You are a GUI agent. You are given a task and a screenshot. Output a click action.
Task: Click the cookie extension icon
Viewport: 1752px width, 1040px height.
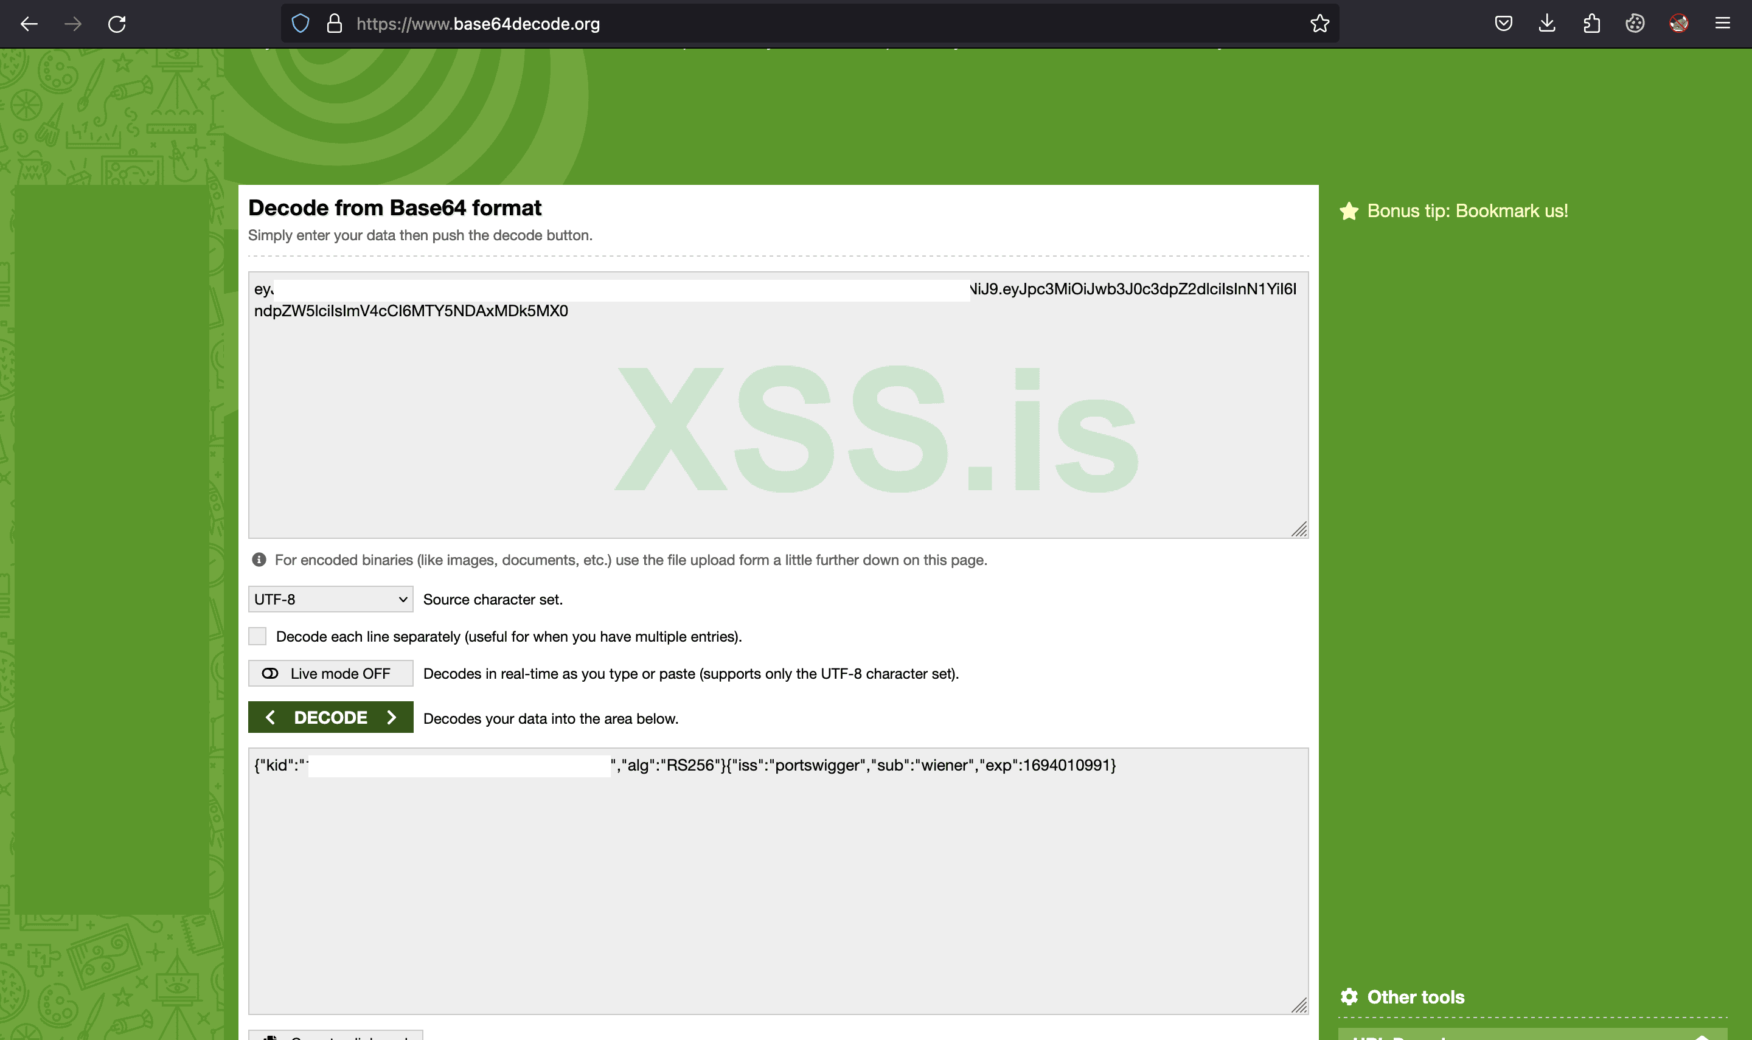pyautogui.click(x=1635, y=24)
